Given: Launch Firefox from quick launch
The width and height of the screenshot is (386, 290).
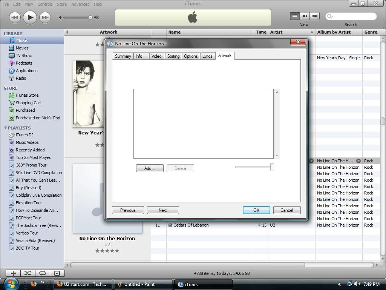Looking at the screenshot, I should coord(34,284).
